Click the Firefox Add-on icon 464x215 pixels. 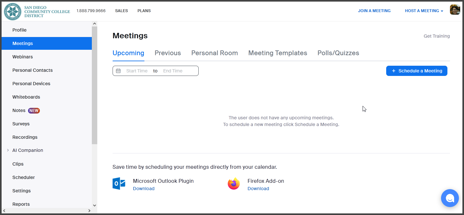click(x=234, y=183)
